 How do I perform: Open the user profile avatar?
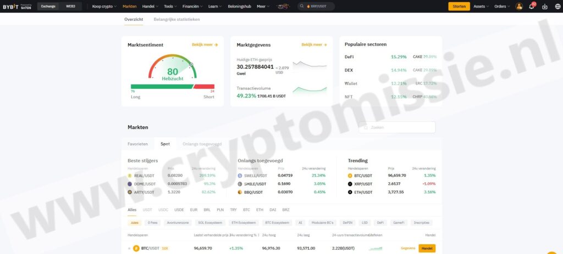(518, 7)
